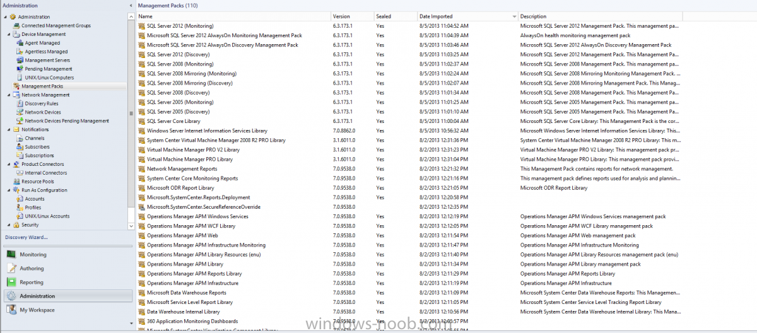This screenshot has width=757, height=333.
Task: Click the Authoring workspace icon
Action: pyautogui.click(x=11, y=269)
